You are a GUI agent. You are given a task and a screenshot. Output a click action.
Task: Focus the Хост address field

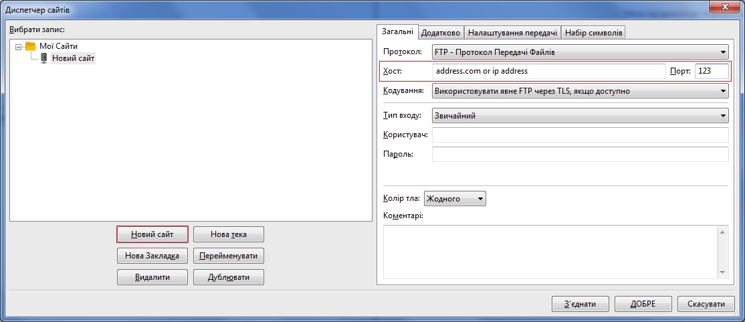(548, 71)
